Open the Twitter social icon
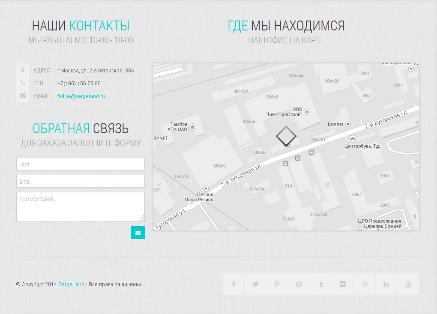 click(255, 284)
